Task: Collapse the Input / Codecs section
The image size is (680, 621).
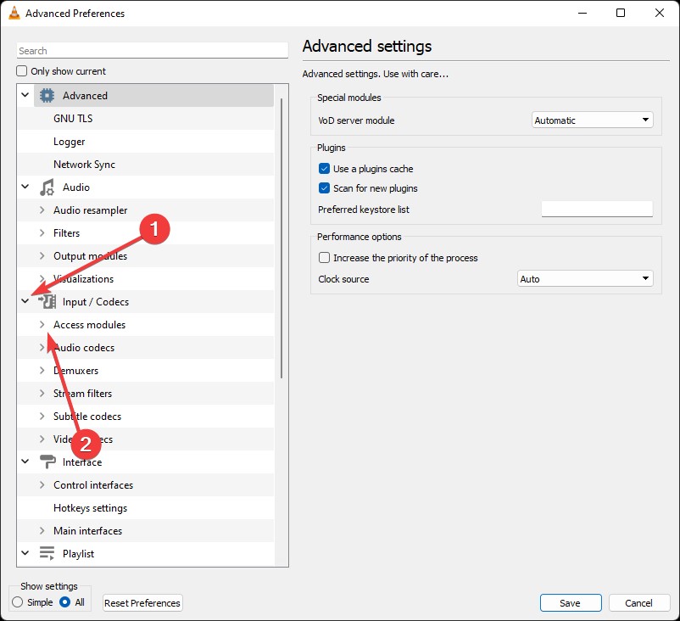Action: point(25,300)
